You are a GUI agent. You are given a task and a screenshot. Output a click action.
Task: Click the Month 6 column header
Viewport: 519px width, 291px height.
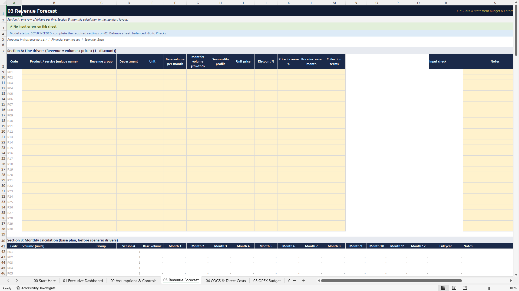click(289, 246)
